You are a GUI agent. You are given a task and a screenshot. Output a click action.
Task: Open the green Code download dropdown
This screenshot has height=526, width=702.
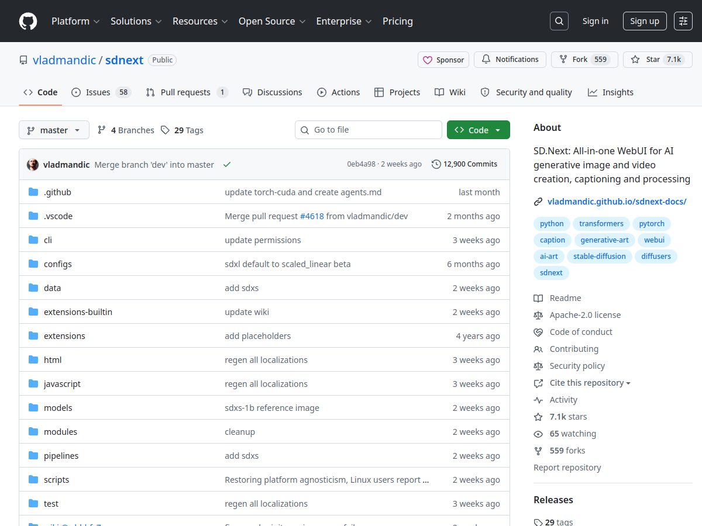click(x=478, y=129)
